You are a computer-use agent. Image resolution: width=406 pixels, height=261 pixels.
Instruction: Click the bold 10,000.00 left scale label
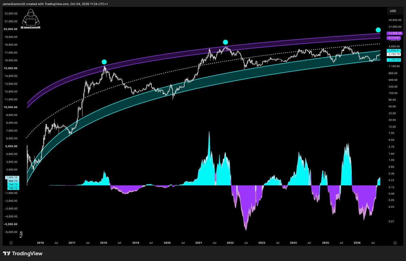(x=11, y=107)
